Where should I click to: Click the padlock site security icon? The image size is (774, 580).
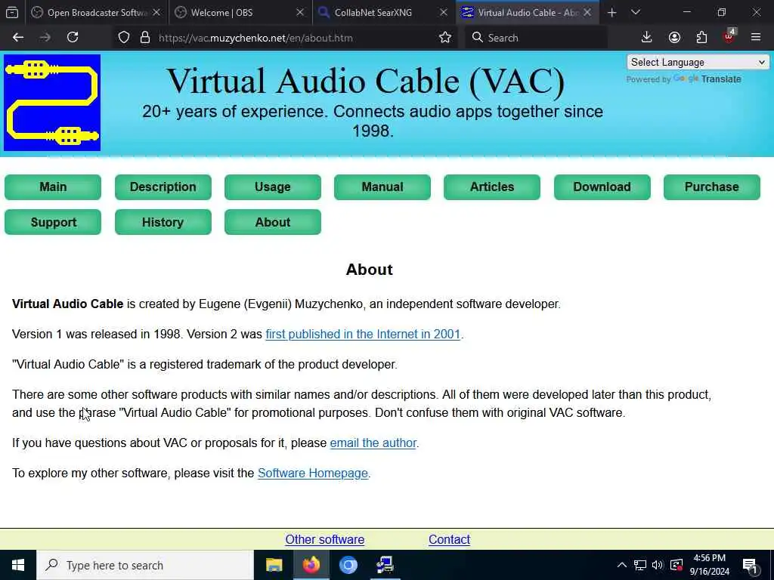point(144,38)
